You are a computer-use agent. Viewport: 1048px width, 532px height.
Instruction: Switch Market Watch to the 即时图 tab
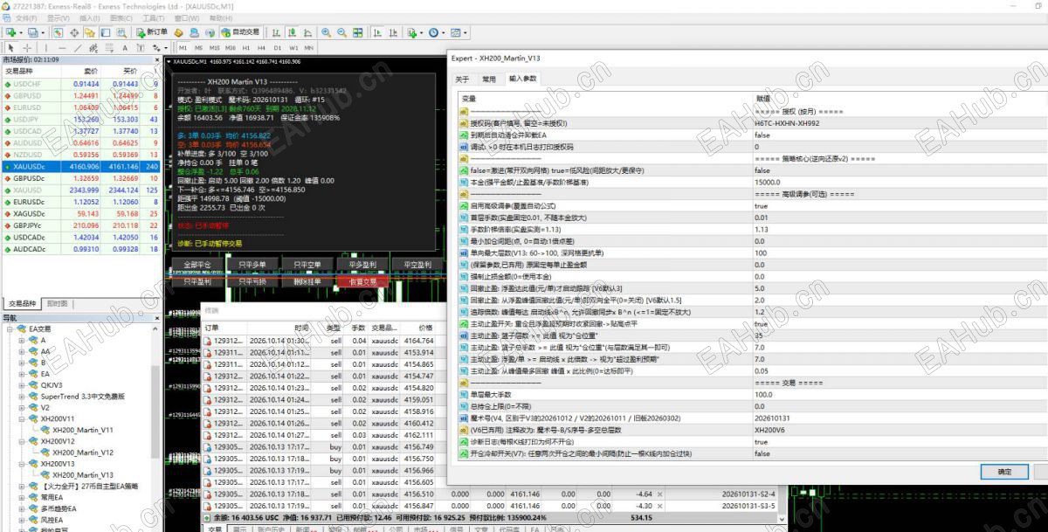click(x=57, y=303)
